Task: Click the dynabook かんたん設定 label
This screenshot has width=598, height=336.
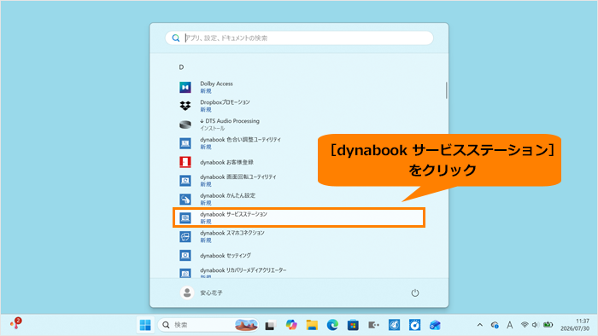Action: point(228,195)
